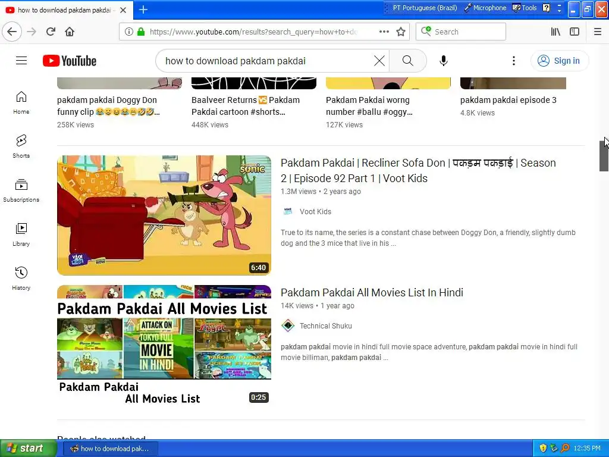Visit the Voot Kids channel name

[315, 211]
